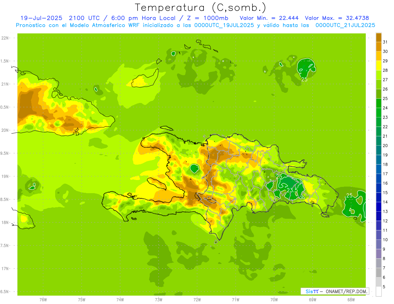The image size is (394, 304).
Task: Click the 25 contour label directly above 23.5
Action: (x=279, y=176)
